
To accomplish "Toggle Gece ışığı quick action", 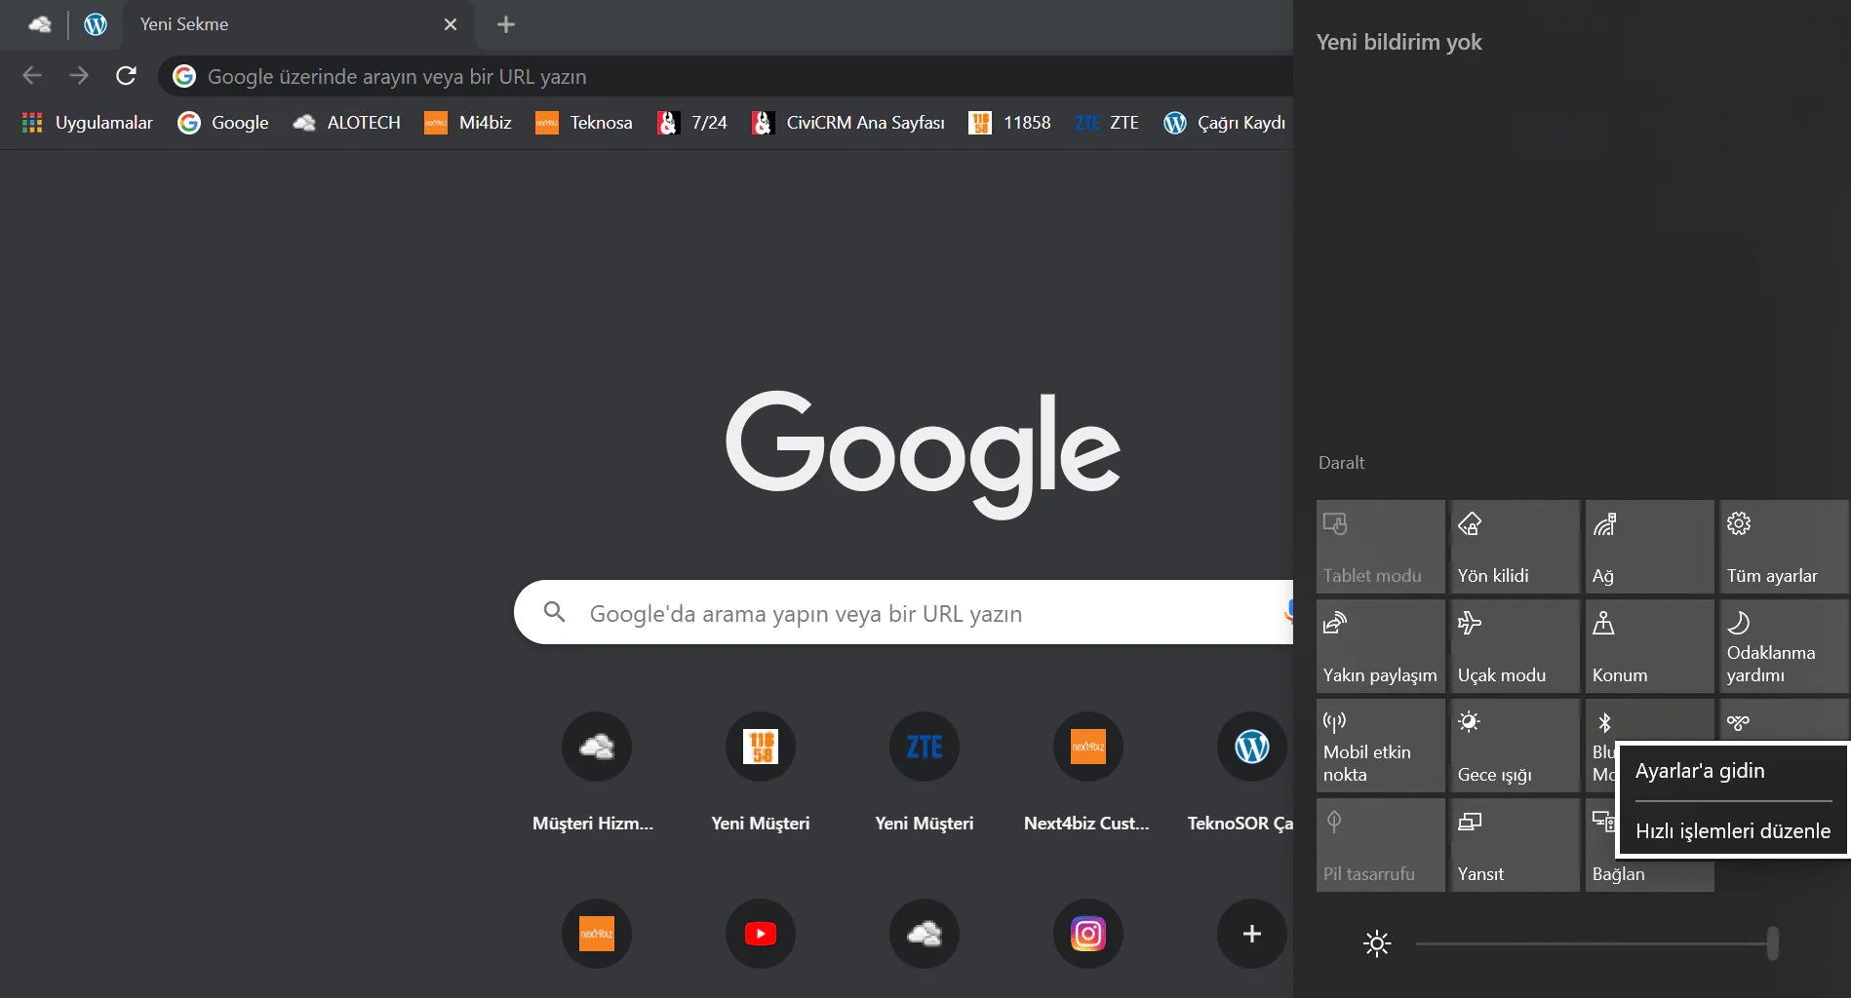I will (1514, 746).
